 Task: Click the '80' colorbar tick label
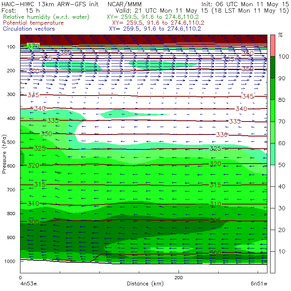[282, 100]
